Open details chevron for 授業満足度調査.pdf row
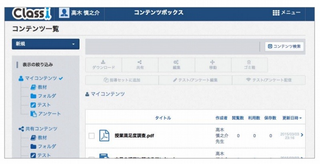The height and width of the screenshot is (164, 320). pos(302,135)
